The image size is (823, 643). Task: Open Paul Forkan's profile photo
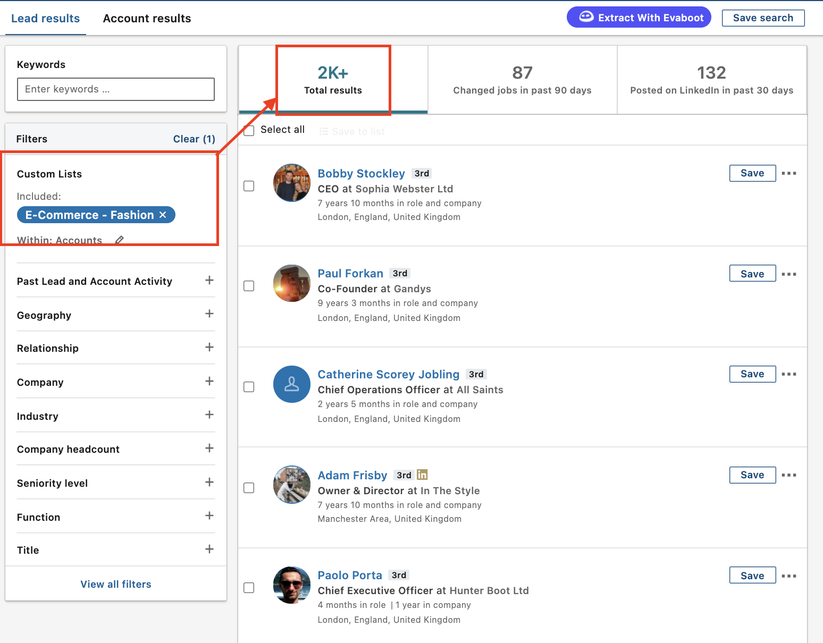[x=292, y=283]
